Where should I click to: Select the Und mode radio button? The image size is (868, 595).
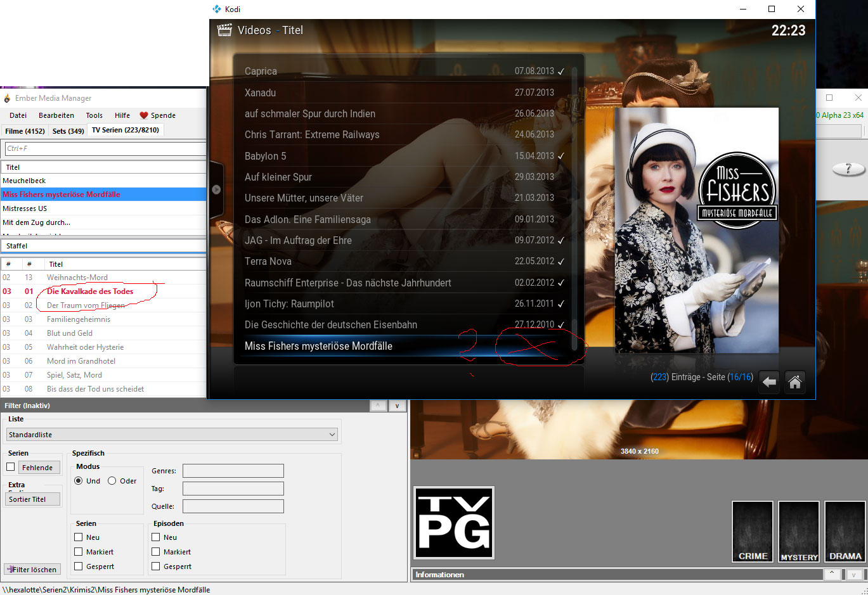(x=79, y=481)
